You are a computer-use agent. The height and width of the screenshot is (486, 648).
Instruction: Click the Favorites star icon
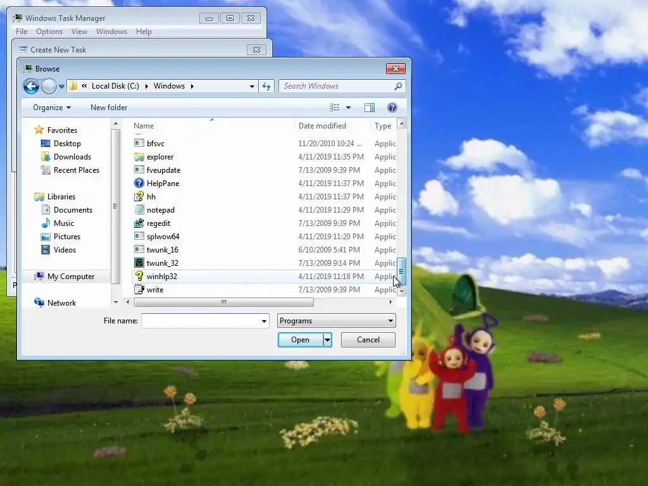tap(39, 130)
